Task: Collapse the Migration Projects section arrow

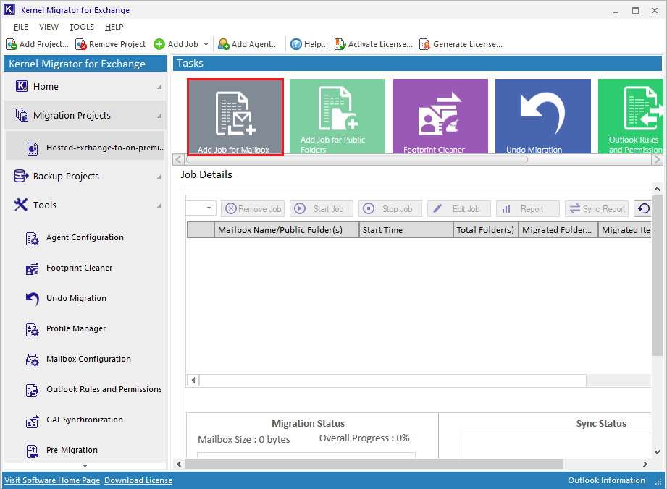Action: point(159,116)
